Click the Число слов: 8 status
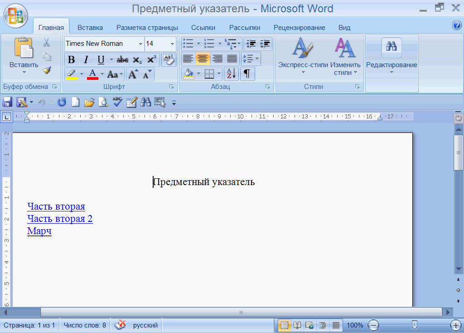464x333 pixels. tap(85, 325)
